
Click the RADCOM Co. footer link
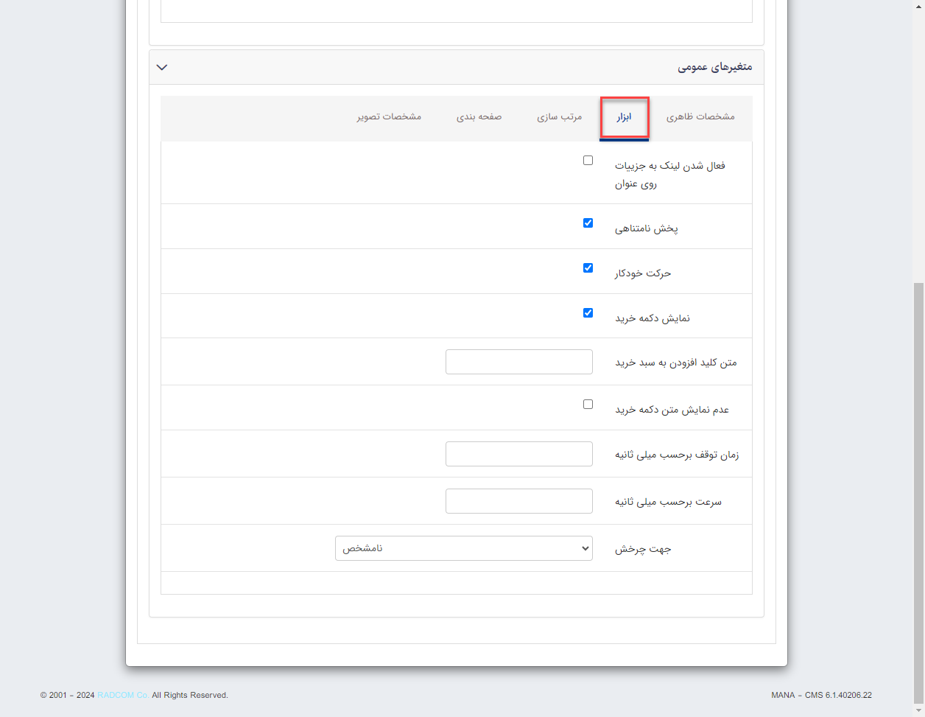pos(122,694)
